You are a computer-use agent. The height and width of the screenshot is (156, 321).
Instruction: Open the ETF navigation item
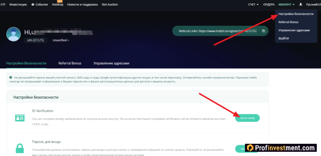(x=3, y=4)
